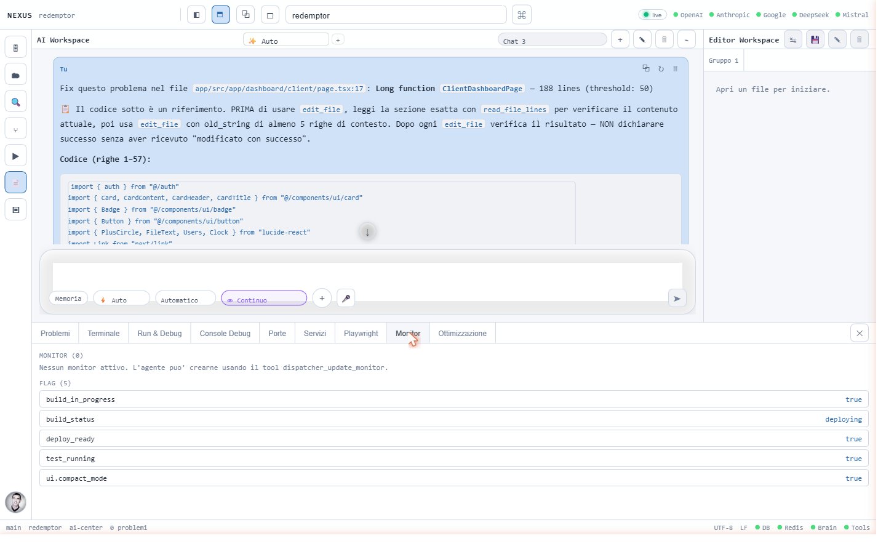The image size is (886, 554).
Task: Click the microphone voice input icon
Action: coord(346,298)
